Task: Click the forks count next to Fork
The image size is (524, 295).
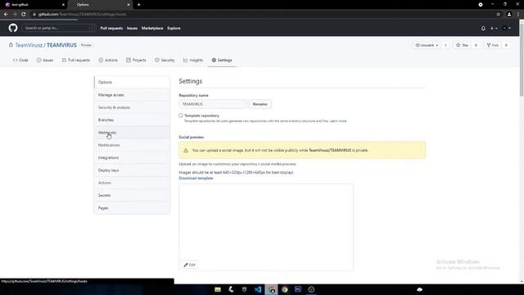Action: [x=506, y=45]
